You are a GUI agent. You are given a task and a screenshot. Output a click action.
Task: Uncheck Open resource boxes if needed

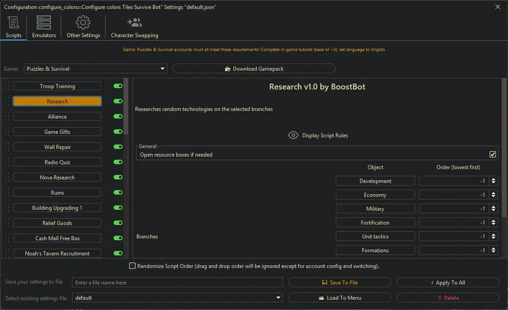493,154
